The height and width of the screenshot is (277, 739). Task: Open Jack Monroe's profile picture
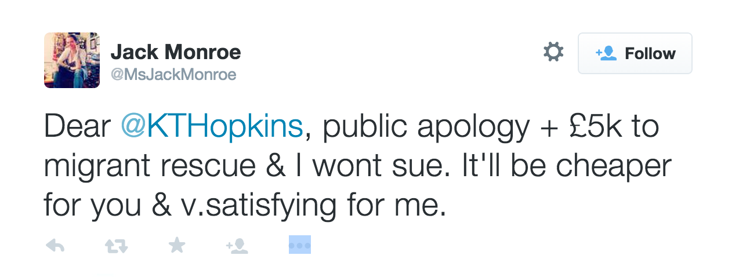click(x=72, y=60)
